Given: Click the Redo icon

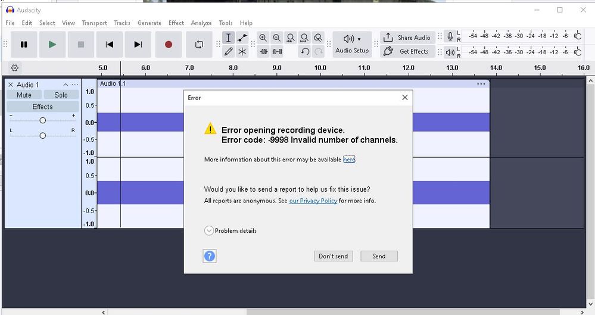Looking at the screenshot, I should click(319, 51).
